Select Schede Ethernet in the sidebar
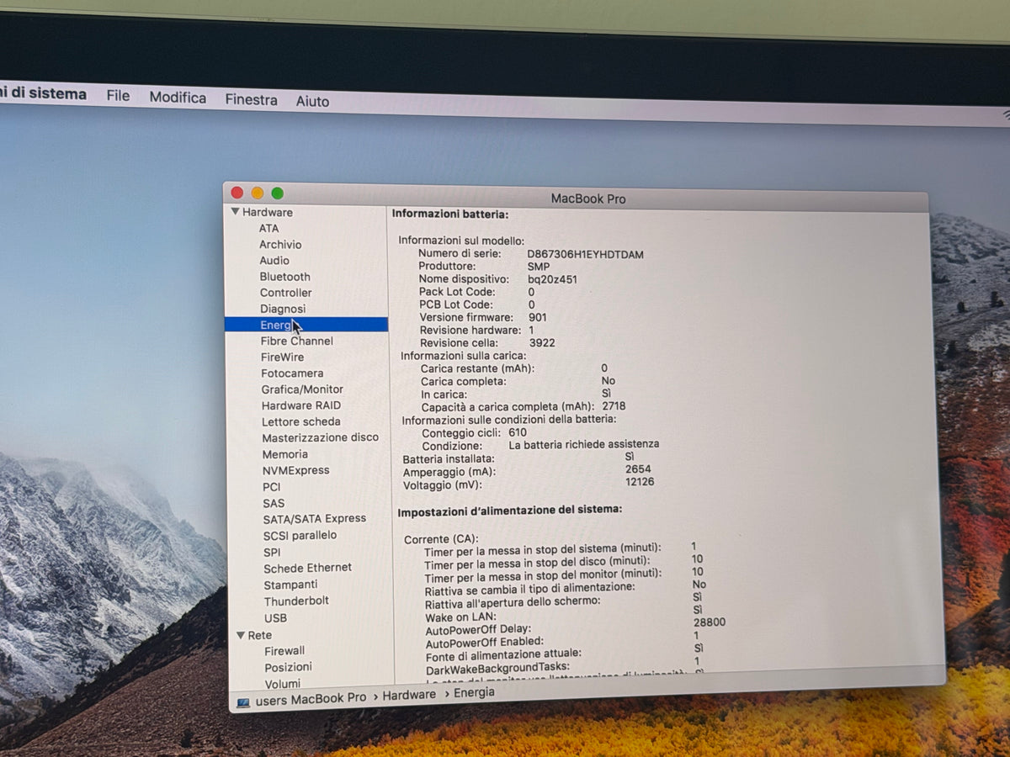 (307, 568)
